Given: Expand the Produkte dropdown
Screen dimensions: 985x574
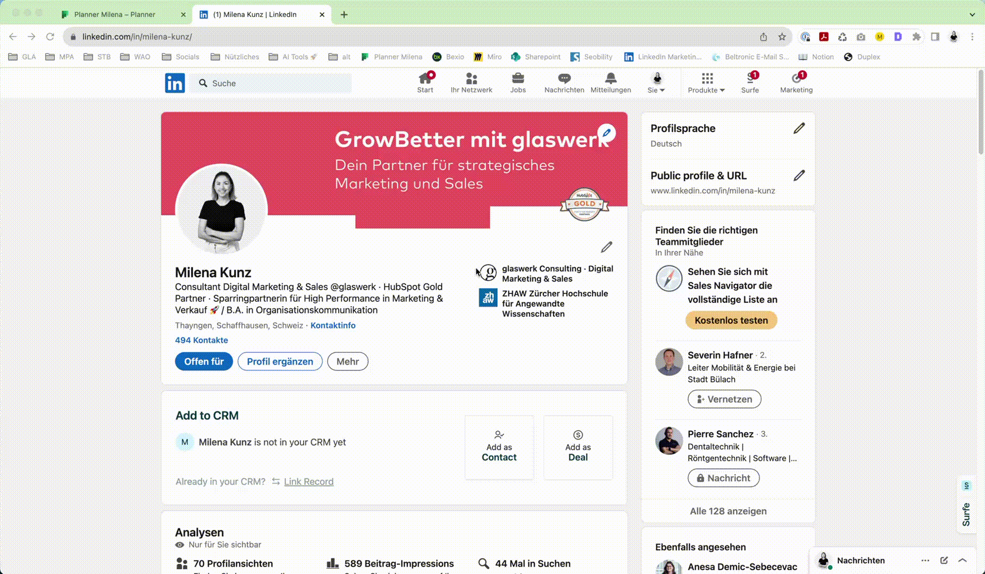Looking at the screenshot, I should pos(706,83).
